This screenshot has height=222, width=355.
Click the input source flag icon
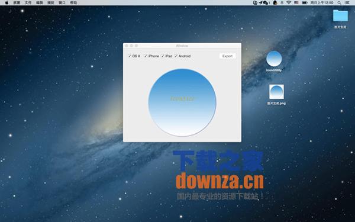pyautogui.click(x=296, y=3)
